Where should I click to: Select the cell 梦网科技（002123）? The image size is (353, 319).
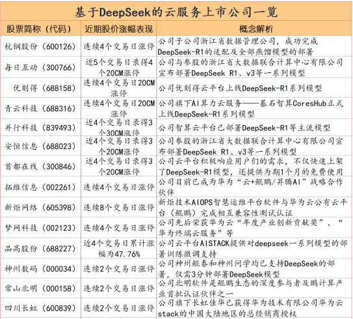[x=40, y=228]
